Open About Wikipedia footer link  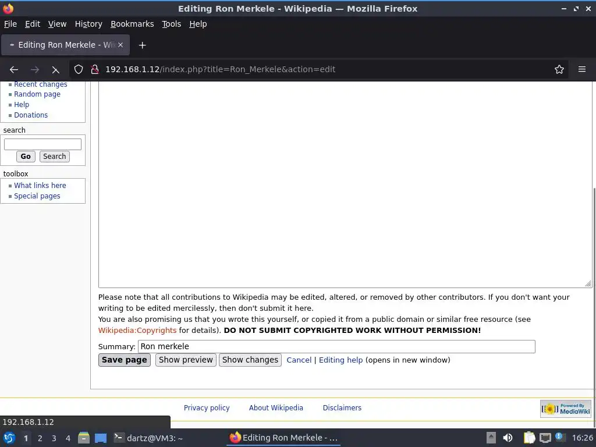pyautogui.click(x=276, y=408)
